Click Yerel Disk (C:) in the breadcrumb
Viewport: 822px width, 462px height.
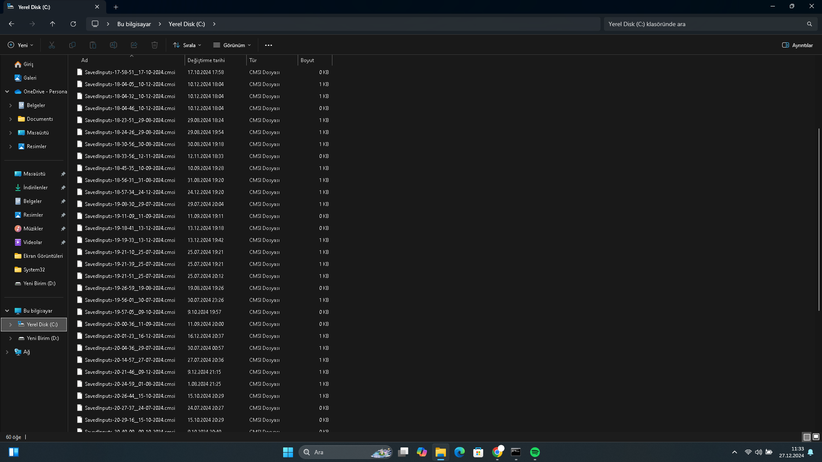[x=187, y=24]
